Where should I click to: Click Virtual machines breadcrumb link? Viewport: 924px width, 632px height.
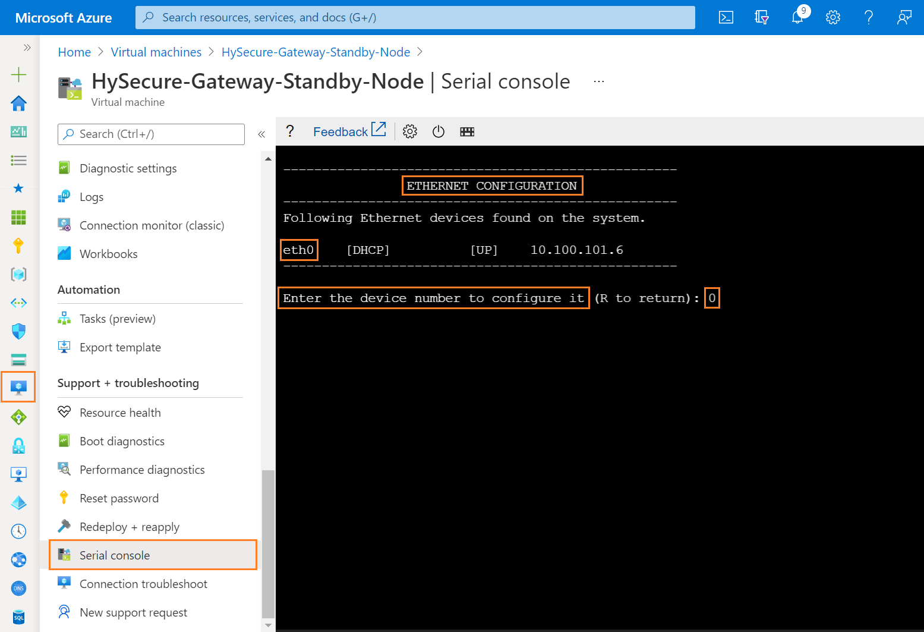(x=156, y=52)
